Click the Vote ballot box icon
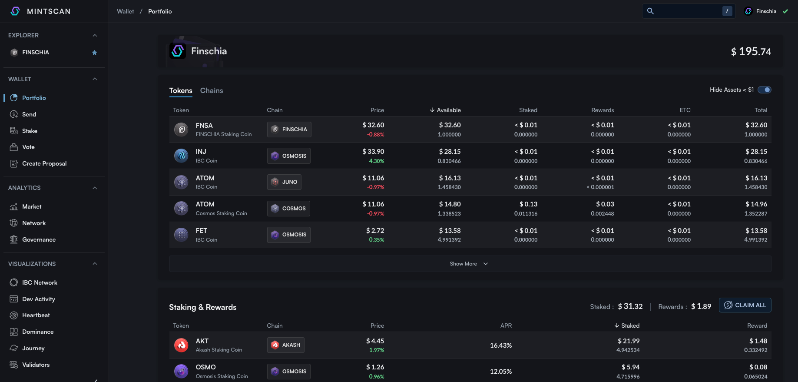798x382 pixels. [x=14, y=147]
